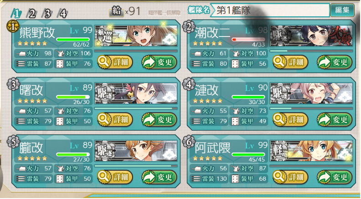Screen dimensions: 361x199
Task: Click slot number 6 flower badge
Action: pyautogui.click(x=188, y=142)
